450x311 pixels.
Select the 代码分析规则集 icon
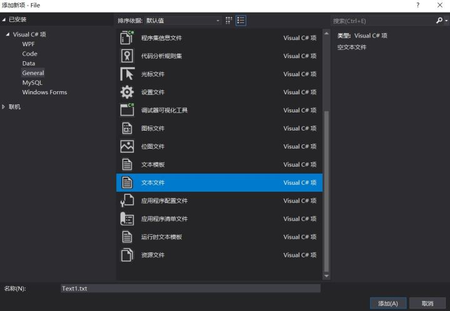pyautogui.click(x=127, y=56)
